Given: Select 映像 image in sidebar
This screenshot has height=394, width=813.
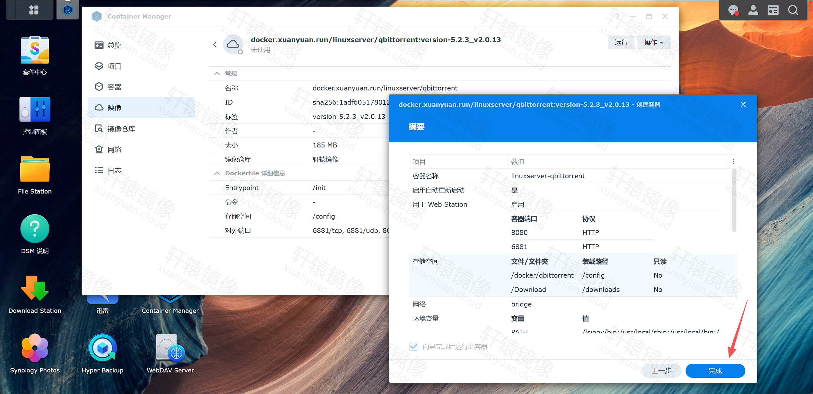Looking at the screenshot, I should tap(141, 108).
